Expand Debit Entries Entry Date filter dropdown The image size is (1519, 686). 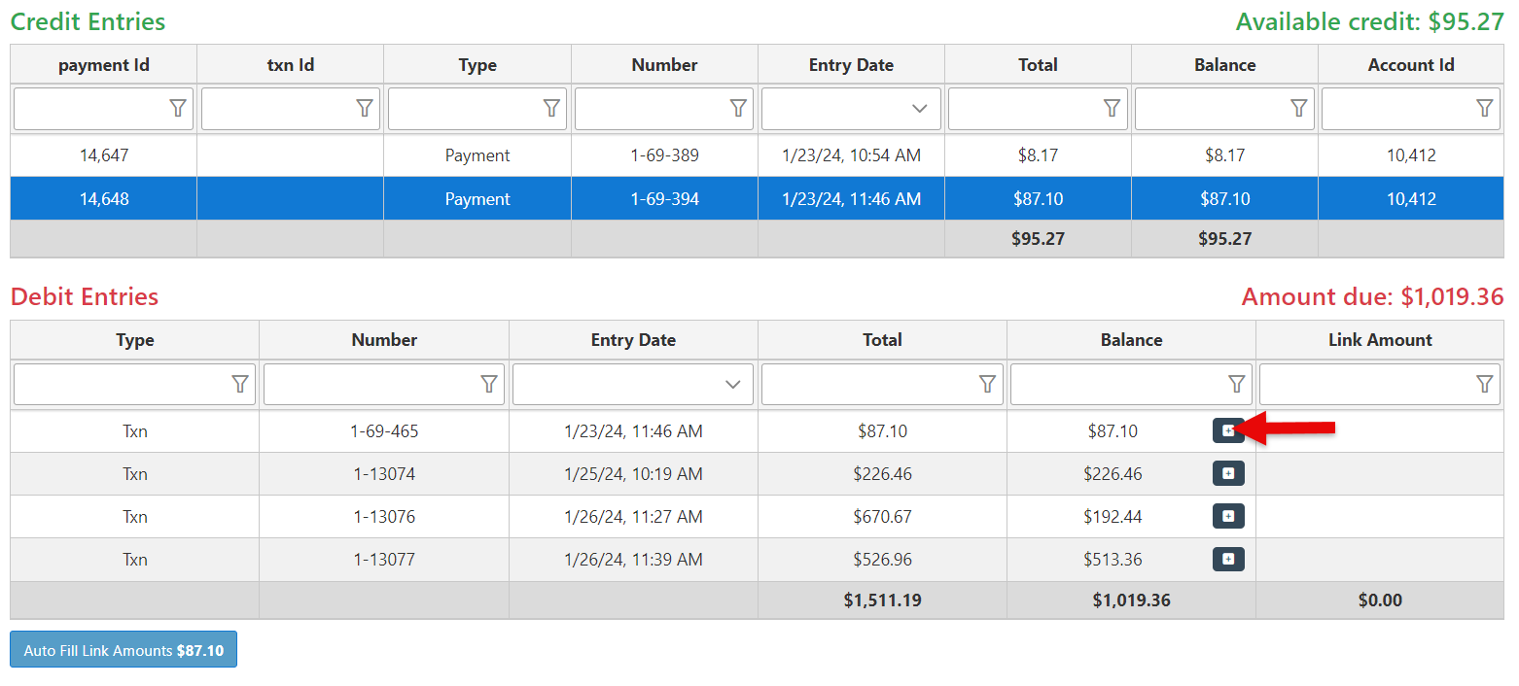pos(733,385)
